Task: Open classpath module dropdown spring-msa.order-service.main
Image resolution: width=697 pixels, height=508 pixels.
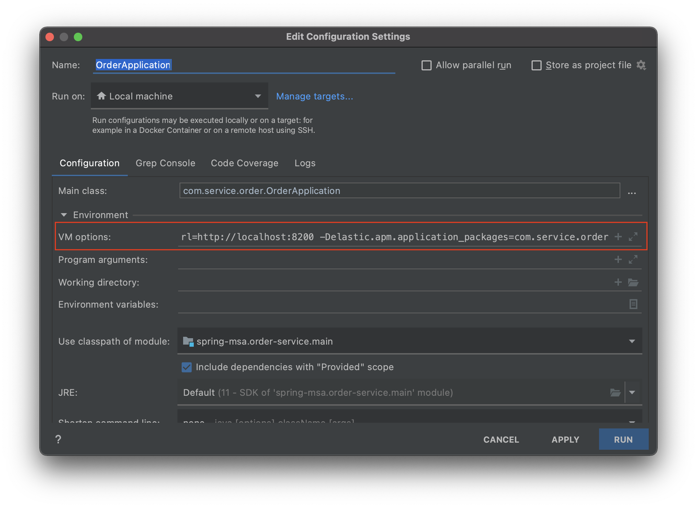Action: tap(410, 341)
